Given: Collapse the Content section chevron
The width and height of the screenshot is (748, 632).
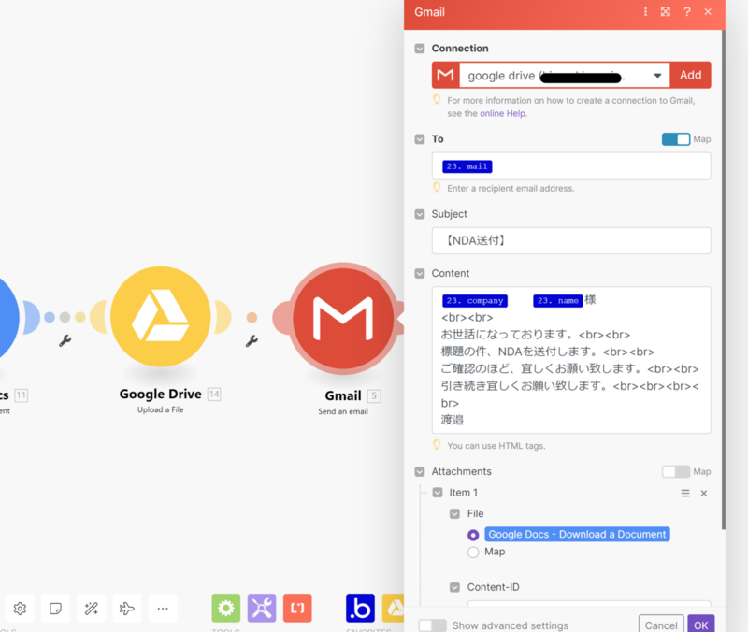Looking at the screenshot, I should (420, 273).
